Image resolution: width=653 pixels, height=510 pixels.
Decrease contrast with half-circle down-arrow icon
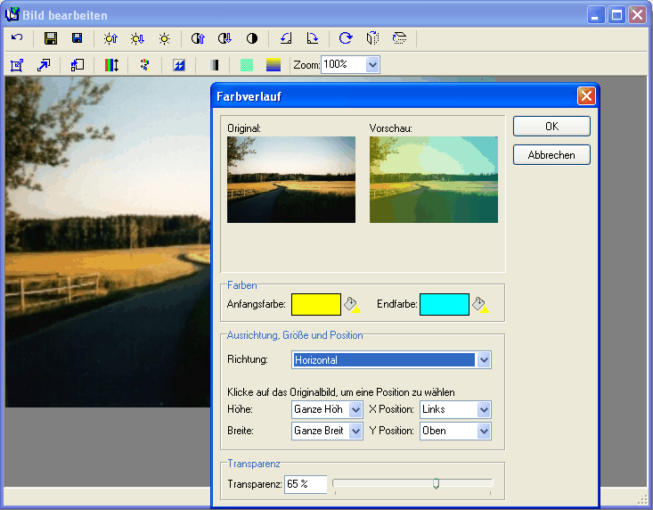[x=224, y=38]
